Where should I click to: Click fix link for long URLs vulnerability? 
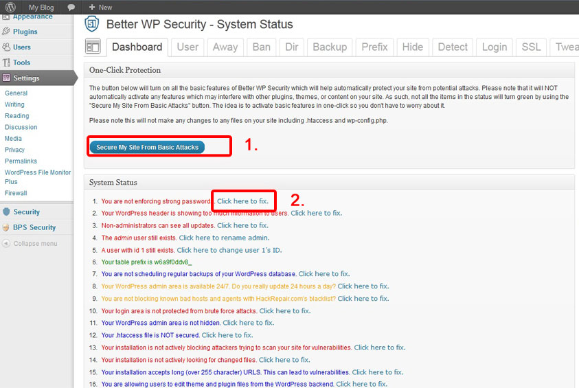tap(378, 372)
